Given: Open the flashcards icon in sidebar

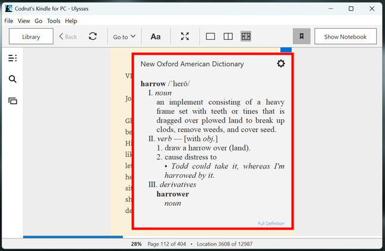Looking at the screenshot, I should coord(12,101).
